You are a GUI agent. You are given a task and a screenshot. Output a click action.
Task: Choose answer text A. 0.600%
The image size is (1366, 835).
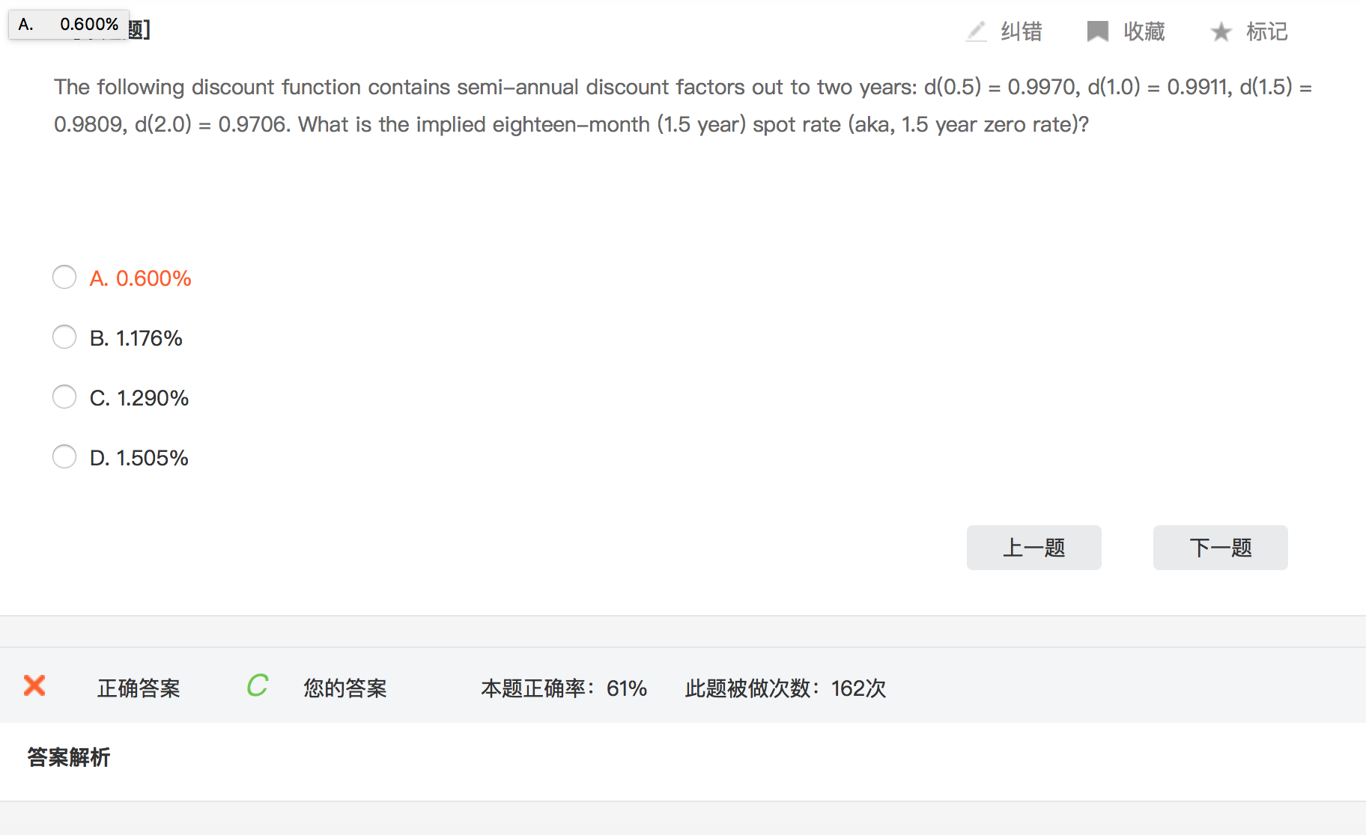pos(141,278)
